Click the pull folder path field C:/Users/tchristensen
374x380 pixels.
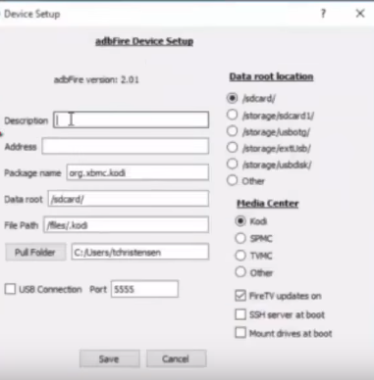(x=140, y=252)
